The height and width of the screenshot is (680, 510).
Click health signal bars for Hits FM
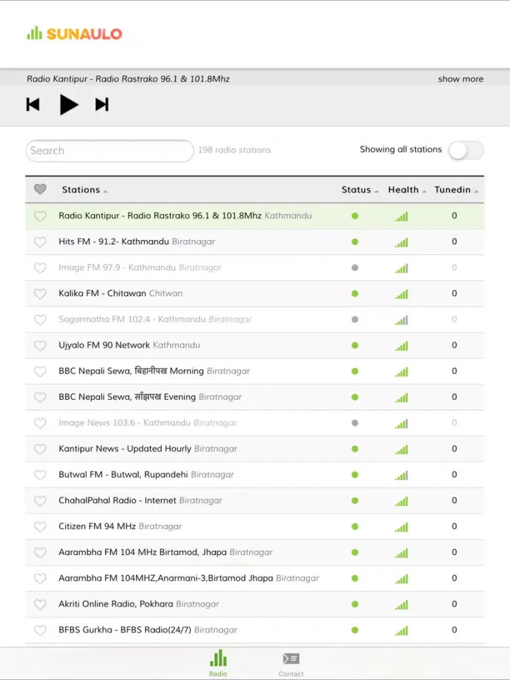pyautogui.click(x=402, y=243)
